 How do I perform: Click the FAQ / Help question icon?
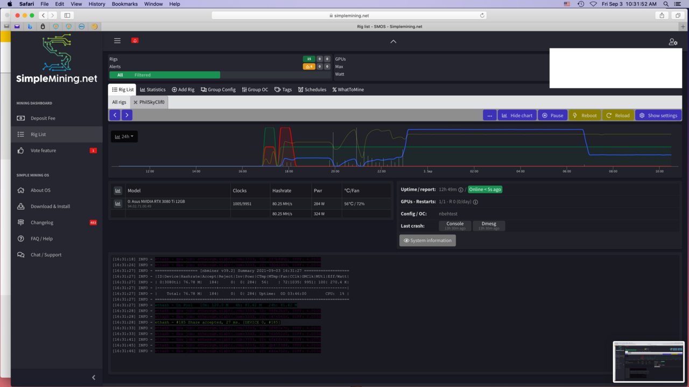click(20, 239)
